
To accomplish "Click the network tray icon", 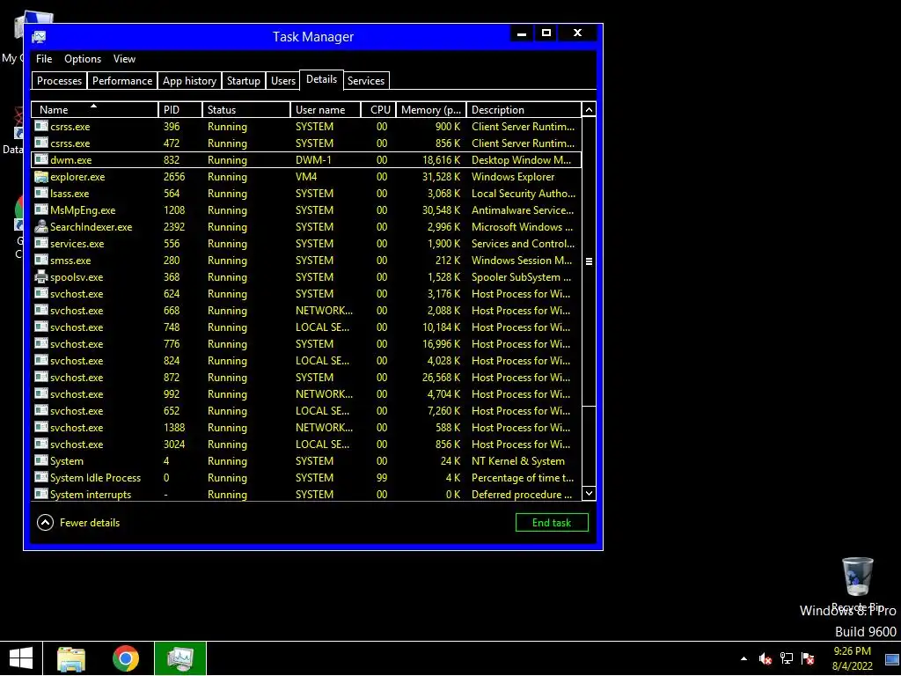I will tap(786, 658).
